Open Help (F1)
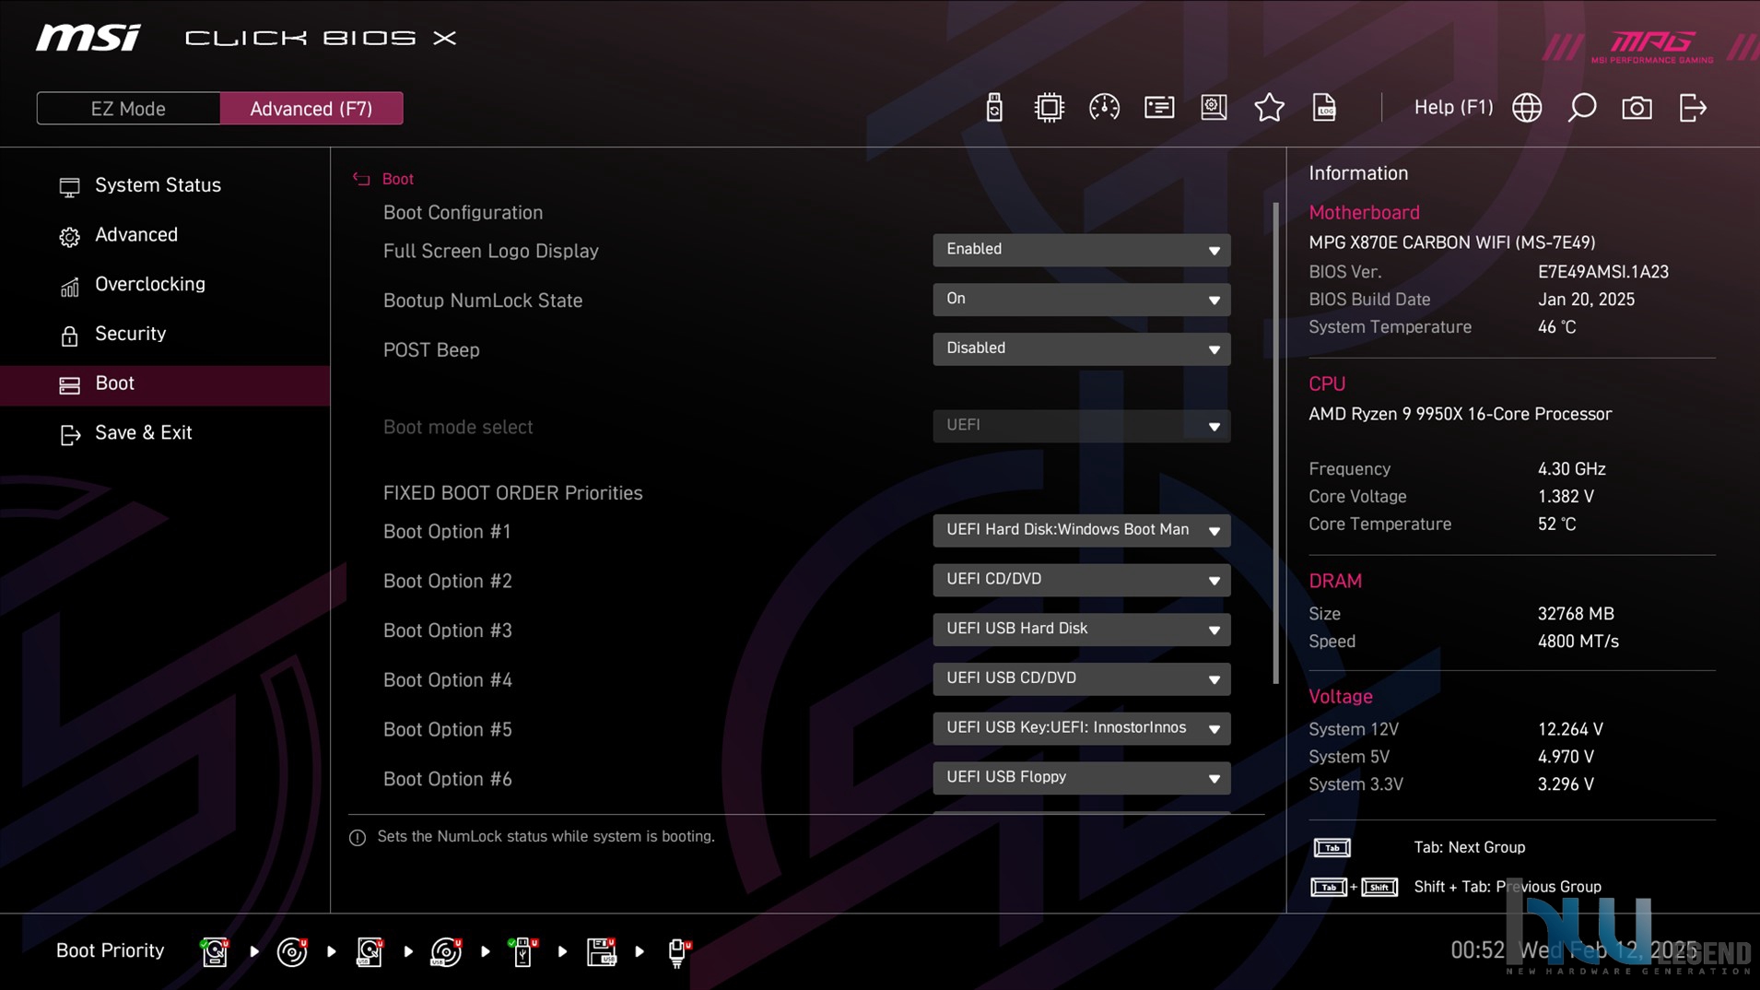 coord(1453,107)
